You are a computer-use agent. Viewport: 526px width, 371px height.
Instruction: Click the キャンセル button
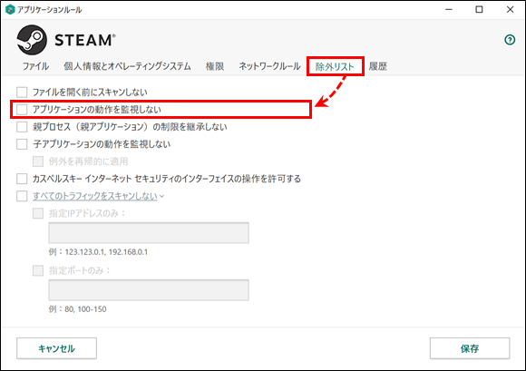57,348
